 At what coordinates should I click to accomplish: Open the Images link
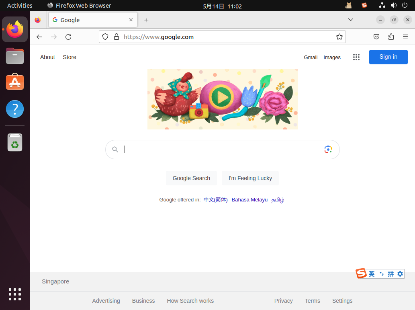[332, 57]
